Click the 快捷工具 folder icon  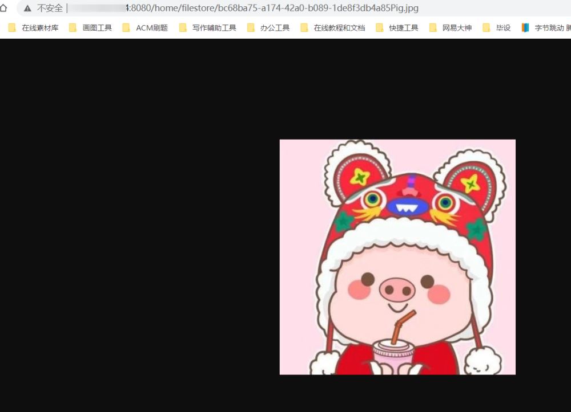point(378,27)
